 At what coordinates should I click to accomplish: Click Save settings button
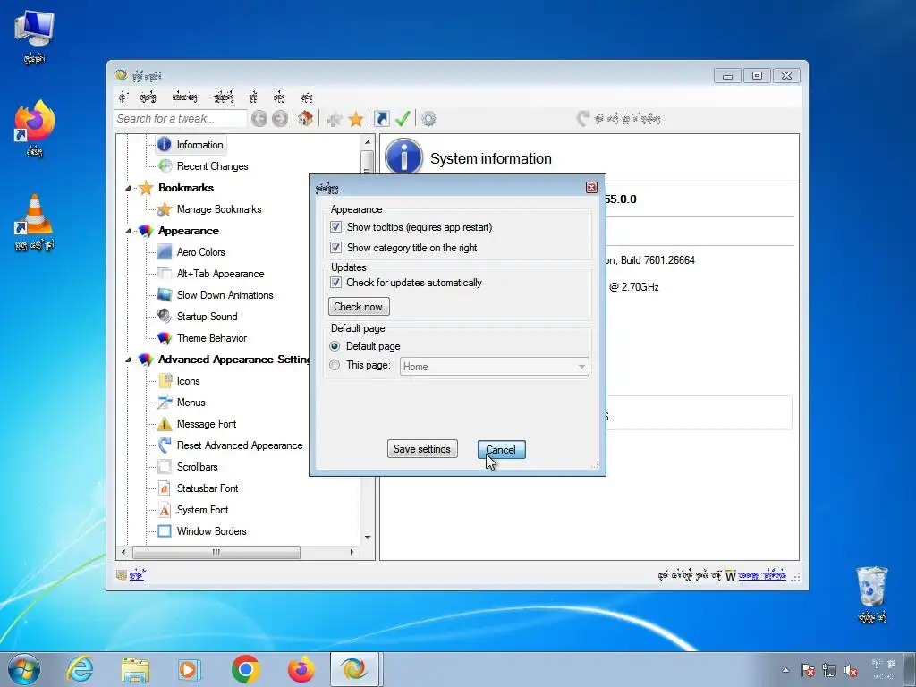422,449
